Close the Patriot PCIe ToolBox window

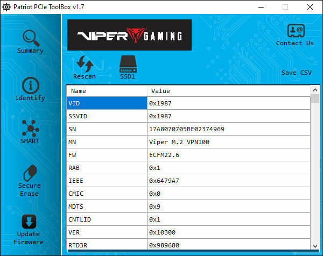click(x=310, y=7)
